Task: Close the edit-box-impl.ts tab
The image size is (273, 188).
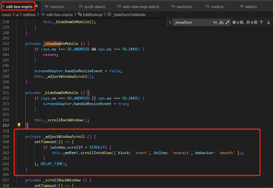Action: [37, 6]
